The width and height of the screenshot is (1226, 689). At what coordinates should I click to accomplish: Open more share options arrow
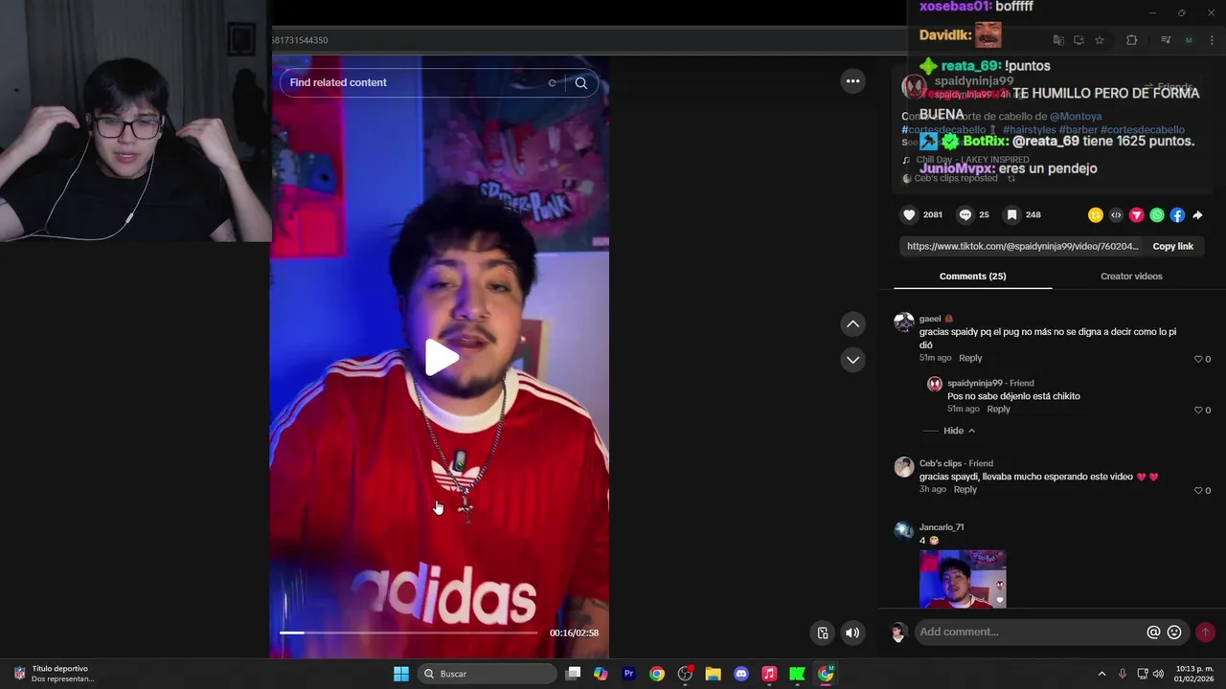pos(1197,215)
